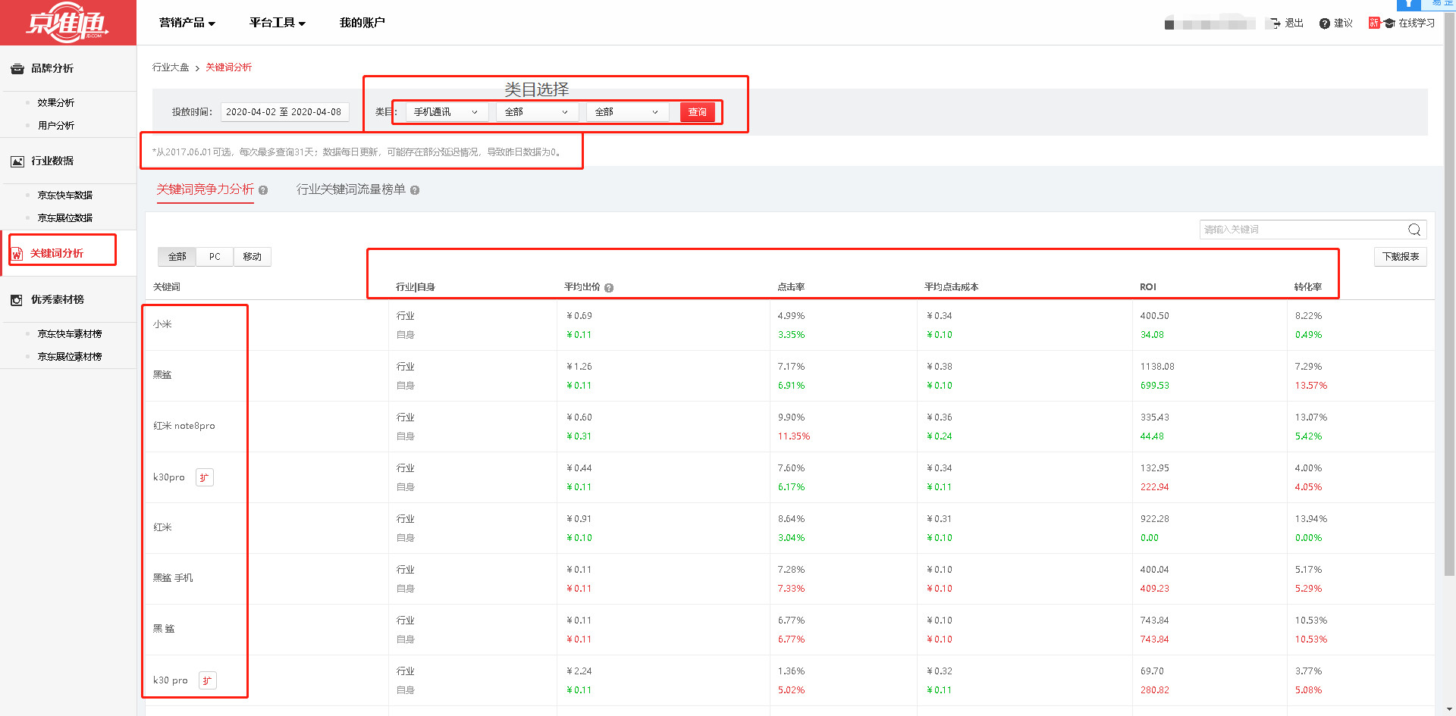Click the 点击率 column header
The image size is (1456, 716).
791,287
